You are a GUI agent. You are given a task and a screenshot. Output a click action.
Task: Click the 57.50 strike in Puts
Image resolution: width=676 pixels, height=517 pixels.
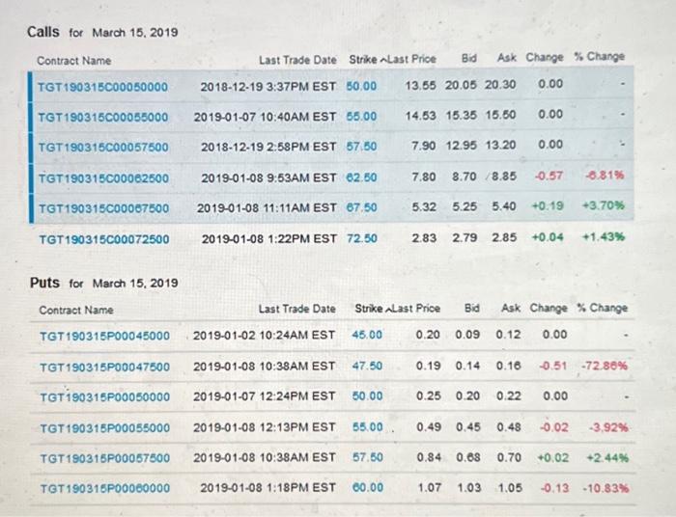(368, 457)
